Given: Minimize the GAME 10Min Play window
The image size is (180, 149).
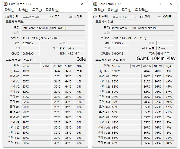Looking at the screenshot, I should click(x=148, y=4).
